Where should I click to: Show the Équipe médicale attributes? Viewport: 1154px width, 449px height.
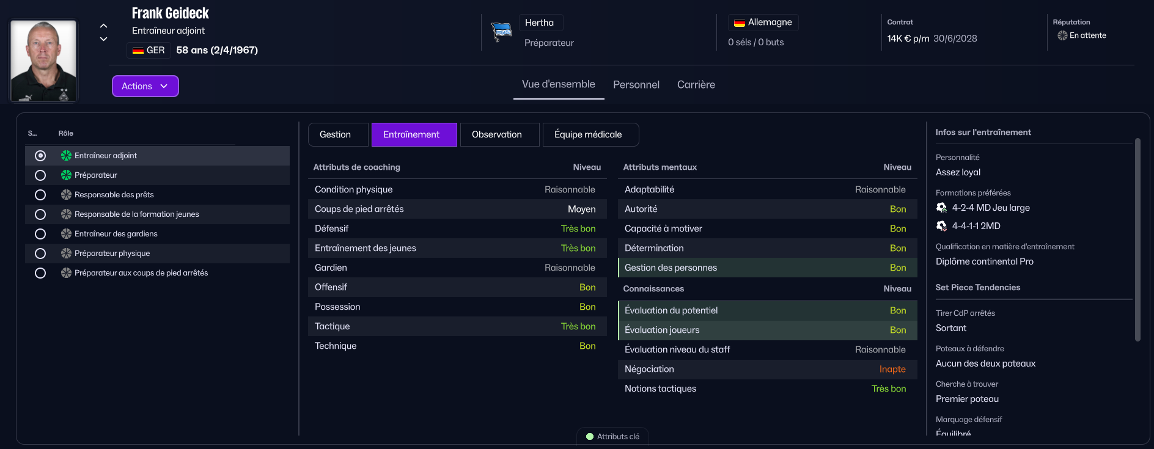587,134
